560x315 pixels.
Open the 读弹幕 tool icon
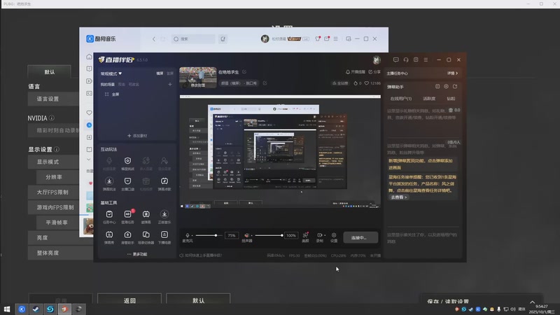(146, 214)
